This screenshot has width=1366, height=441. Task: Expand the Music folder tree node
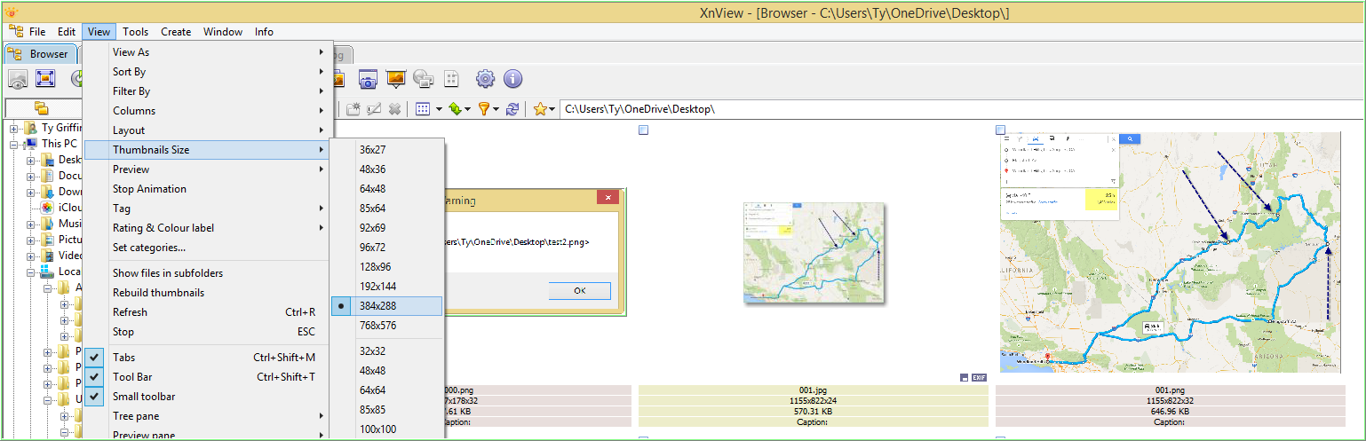31,224
